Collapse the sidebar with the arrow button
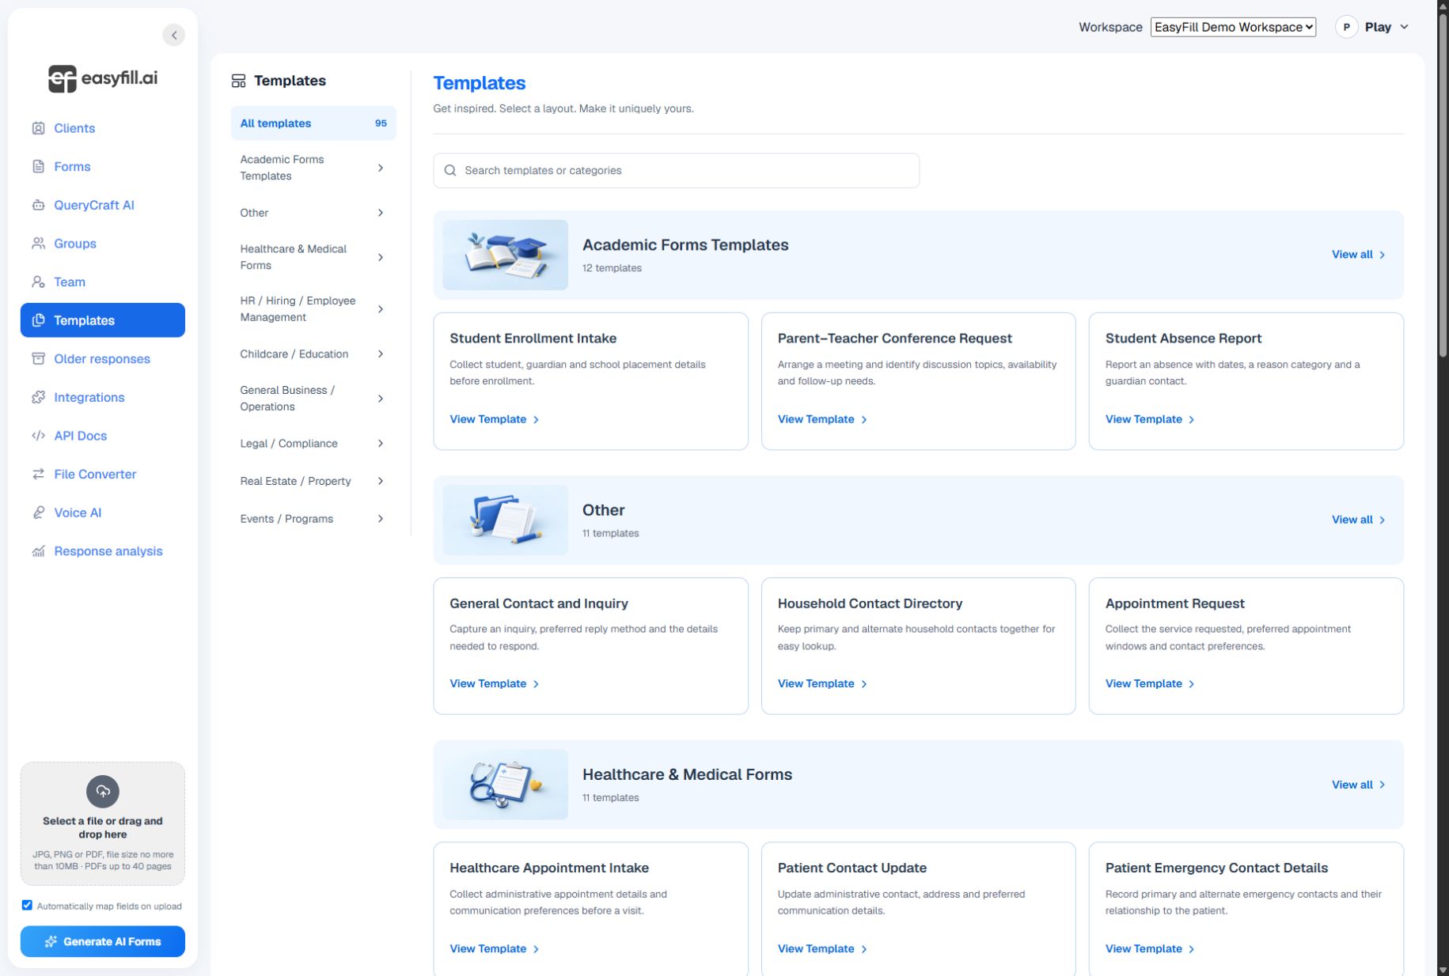The image size is (1449, 976). (173, 35)
